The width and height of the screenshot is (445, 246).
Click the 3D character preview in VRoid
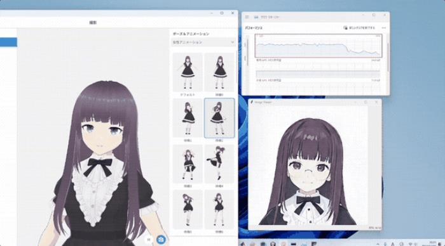click(93, 137)
